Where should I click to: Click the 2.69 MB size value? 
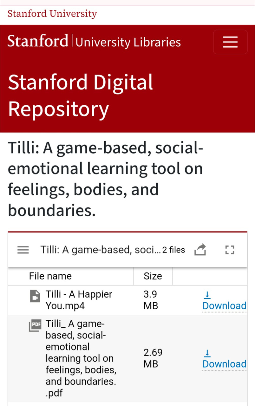pyautogui.click(x=153, y=358)
